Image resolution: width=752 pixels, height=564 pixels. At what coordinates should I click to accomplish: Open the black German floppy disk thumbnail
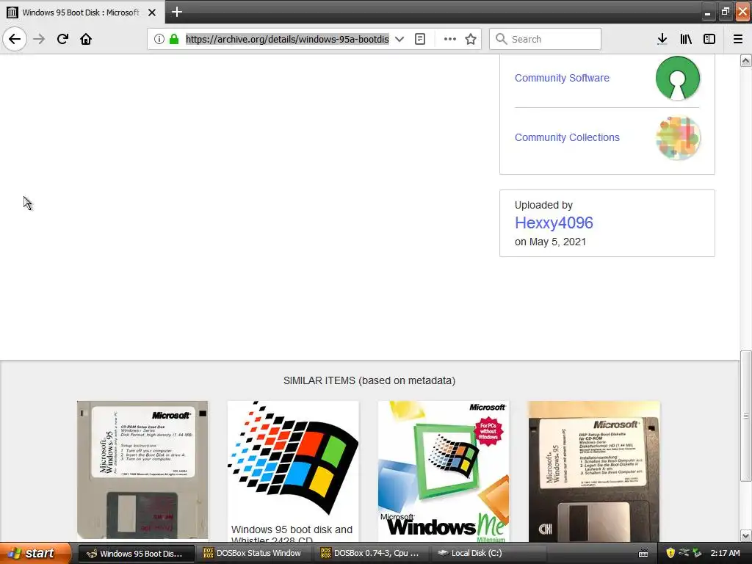point(594,471)
